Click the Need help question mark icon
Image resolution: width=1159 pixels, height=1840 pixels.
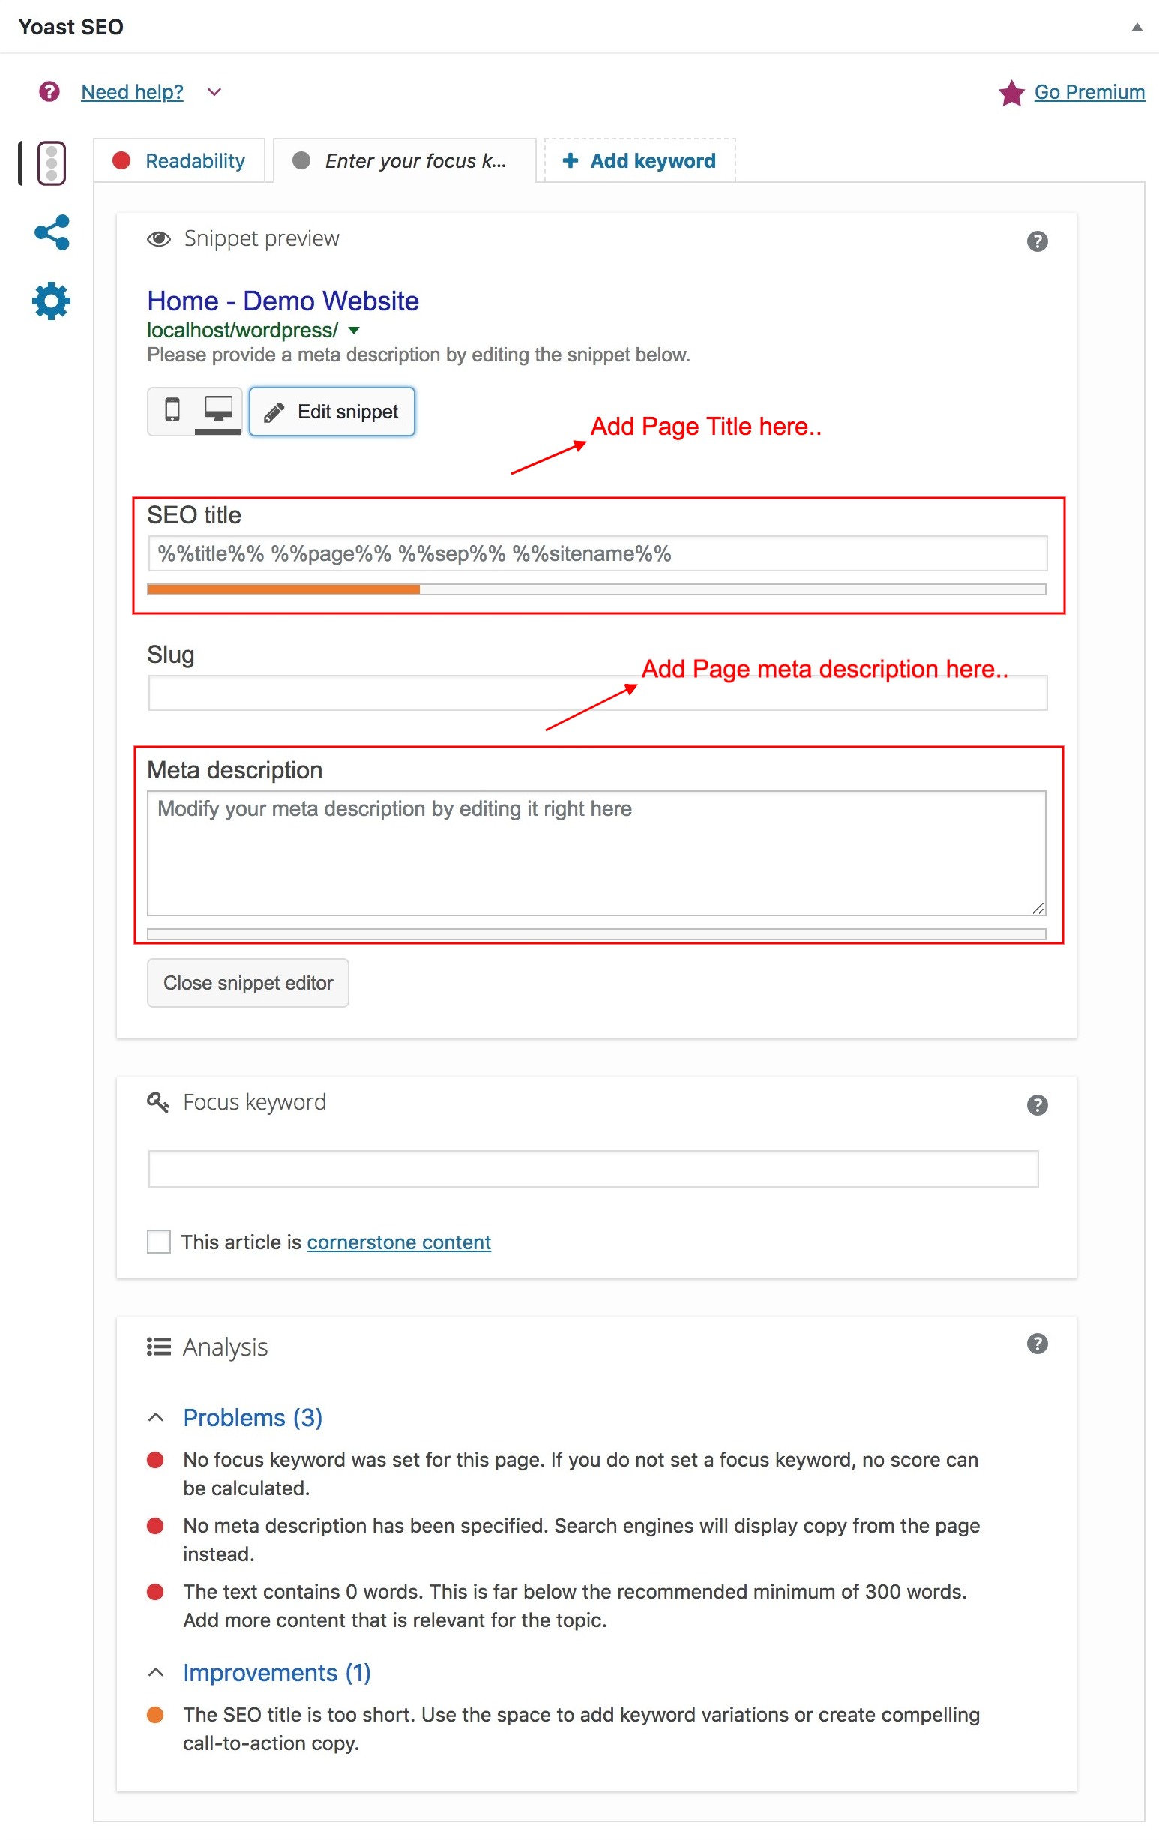[49, 91]
